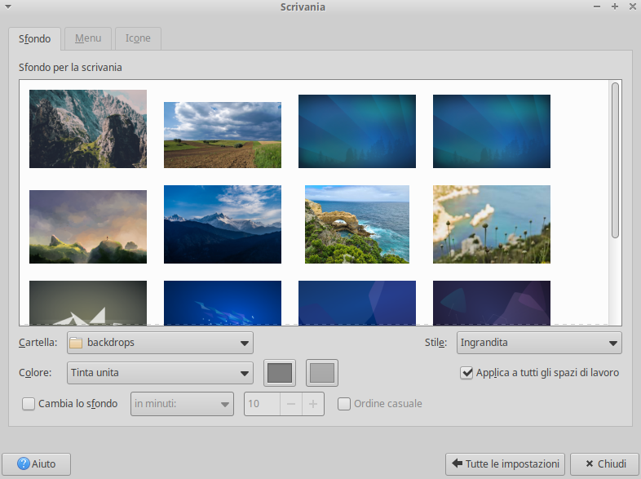The width and height of the screenshot is (641, 479).
Task: Open the Icone tab
Action: (138, 38)
